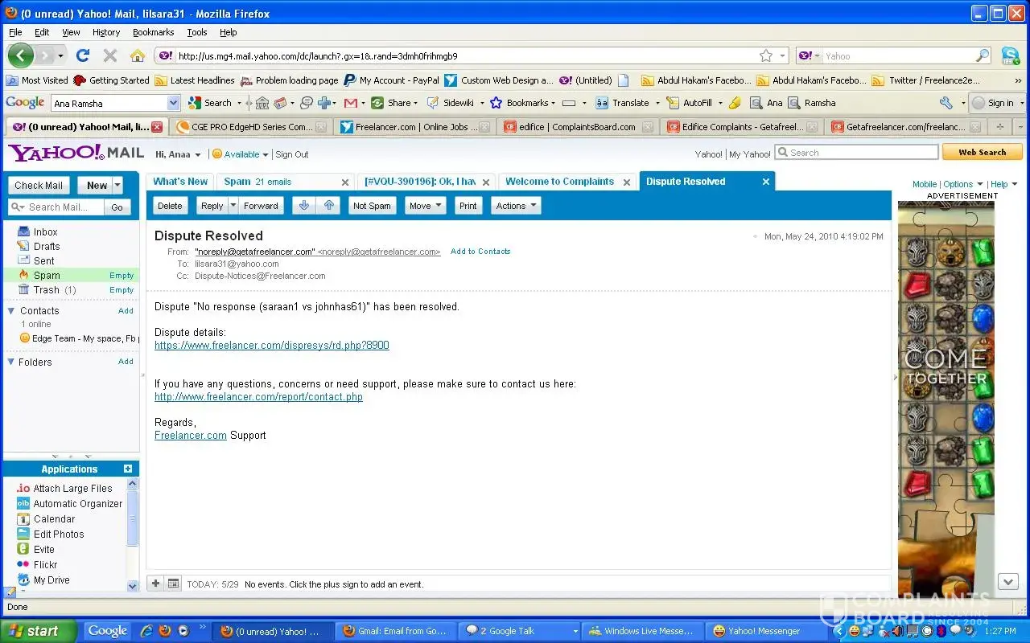Go to previous message with down arrow
The height and width of the screenshot is (643, 1030).
(304, 206)
